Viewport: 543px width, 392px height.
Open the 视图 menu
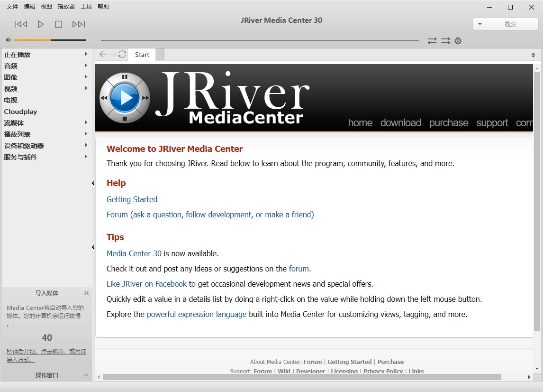point(46,7)
